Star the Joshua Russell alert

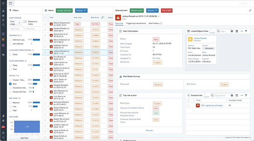[x=158, y=16]
